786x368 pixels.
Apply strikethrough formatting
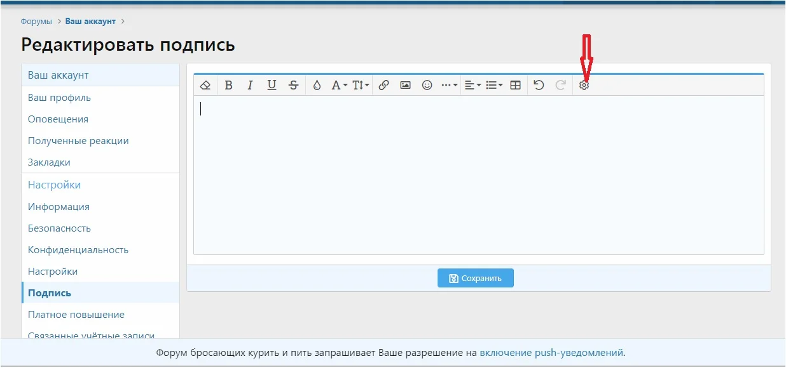tap(293, 84)
